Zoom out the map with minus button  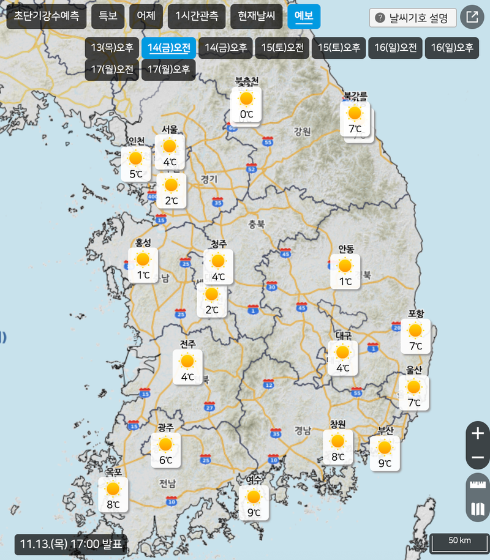478,458
